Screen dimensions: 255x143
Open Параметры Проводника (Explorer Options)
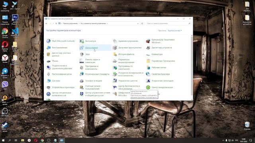coord(160,61)
